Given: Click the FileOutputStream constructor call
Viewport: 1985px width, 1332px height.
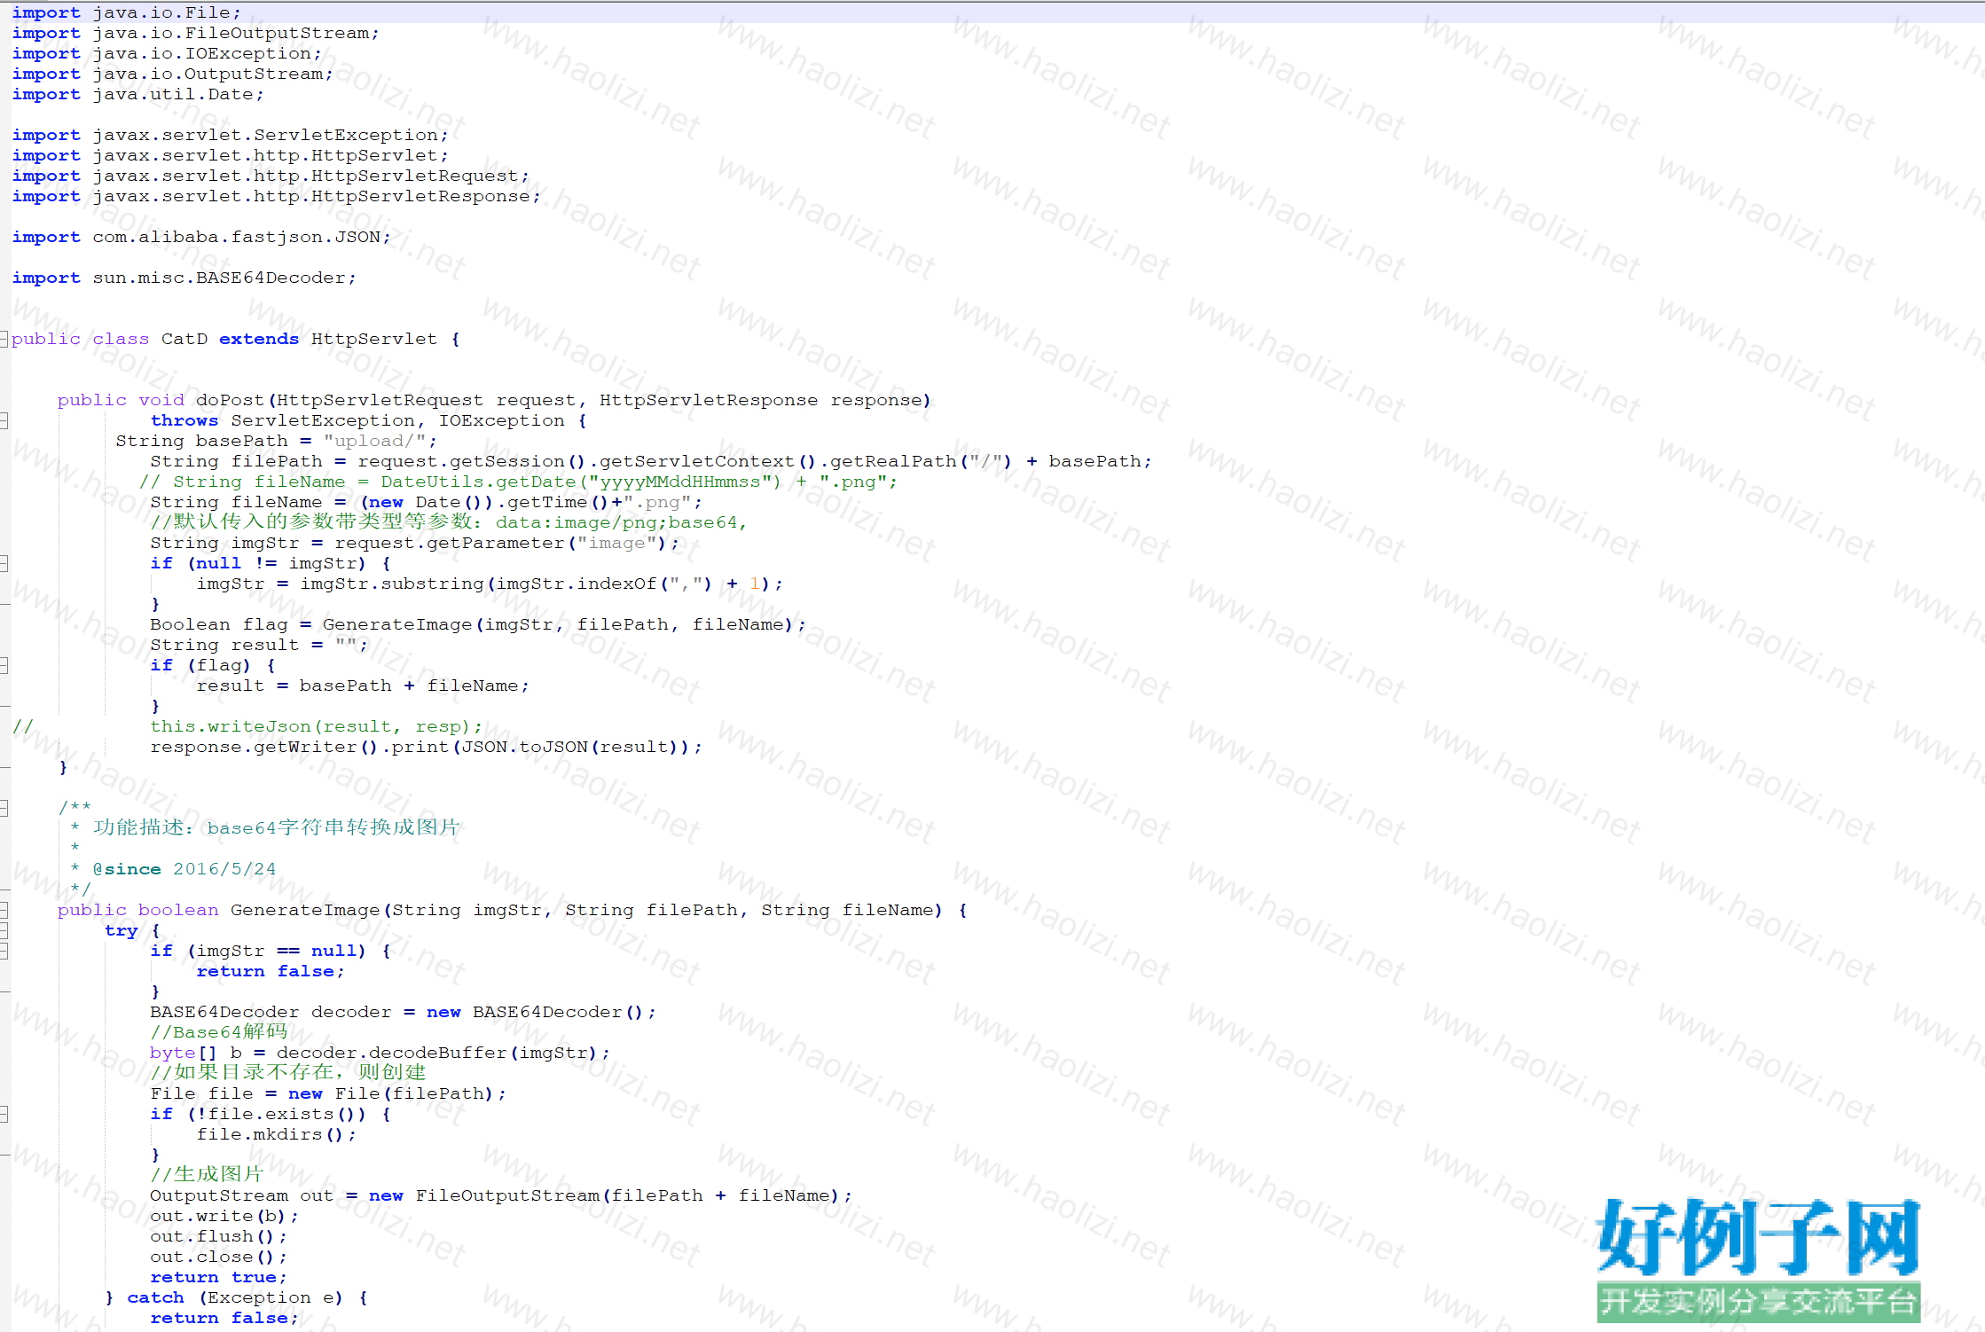Looking at the screenshot, I should [507, 1195].
